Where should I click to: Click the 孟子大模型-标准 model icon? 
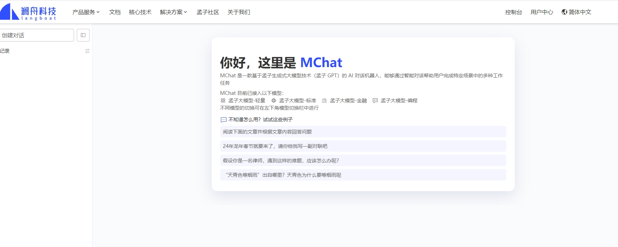(x=274, y=100)
